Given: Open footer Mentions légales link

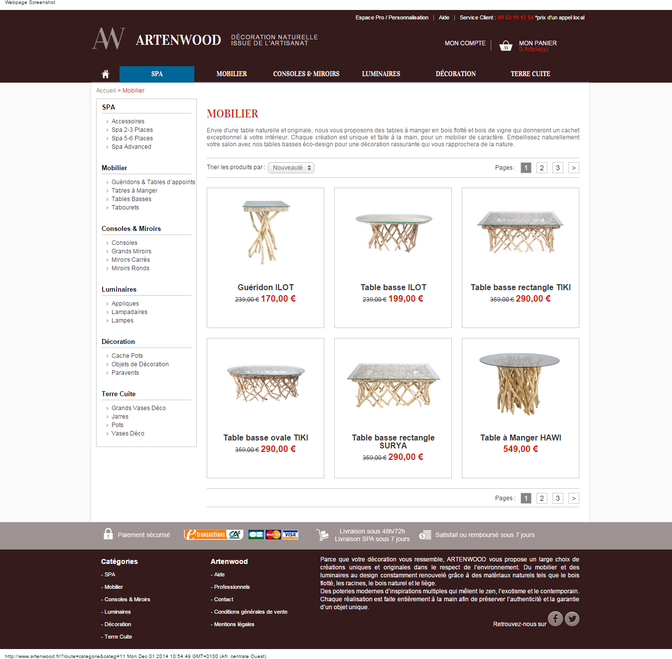Looking at the screenshot, I should tap(234, 624).
